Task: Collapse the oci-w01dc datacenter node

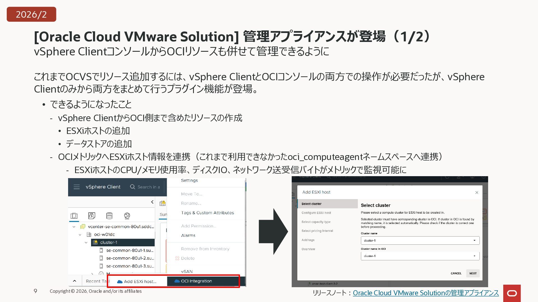Action: tap(80, 235)
